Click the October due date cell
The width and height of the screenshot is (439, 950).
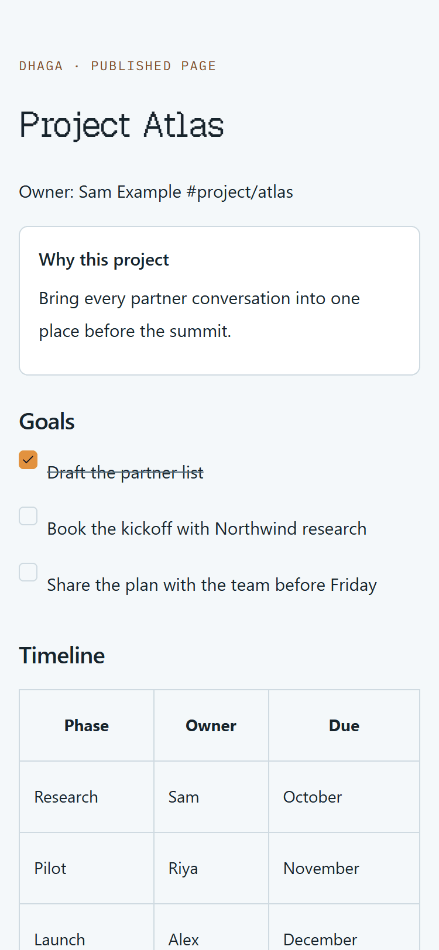(x=344, y=797)
